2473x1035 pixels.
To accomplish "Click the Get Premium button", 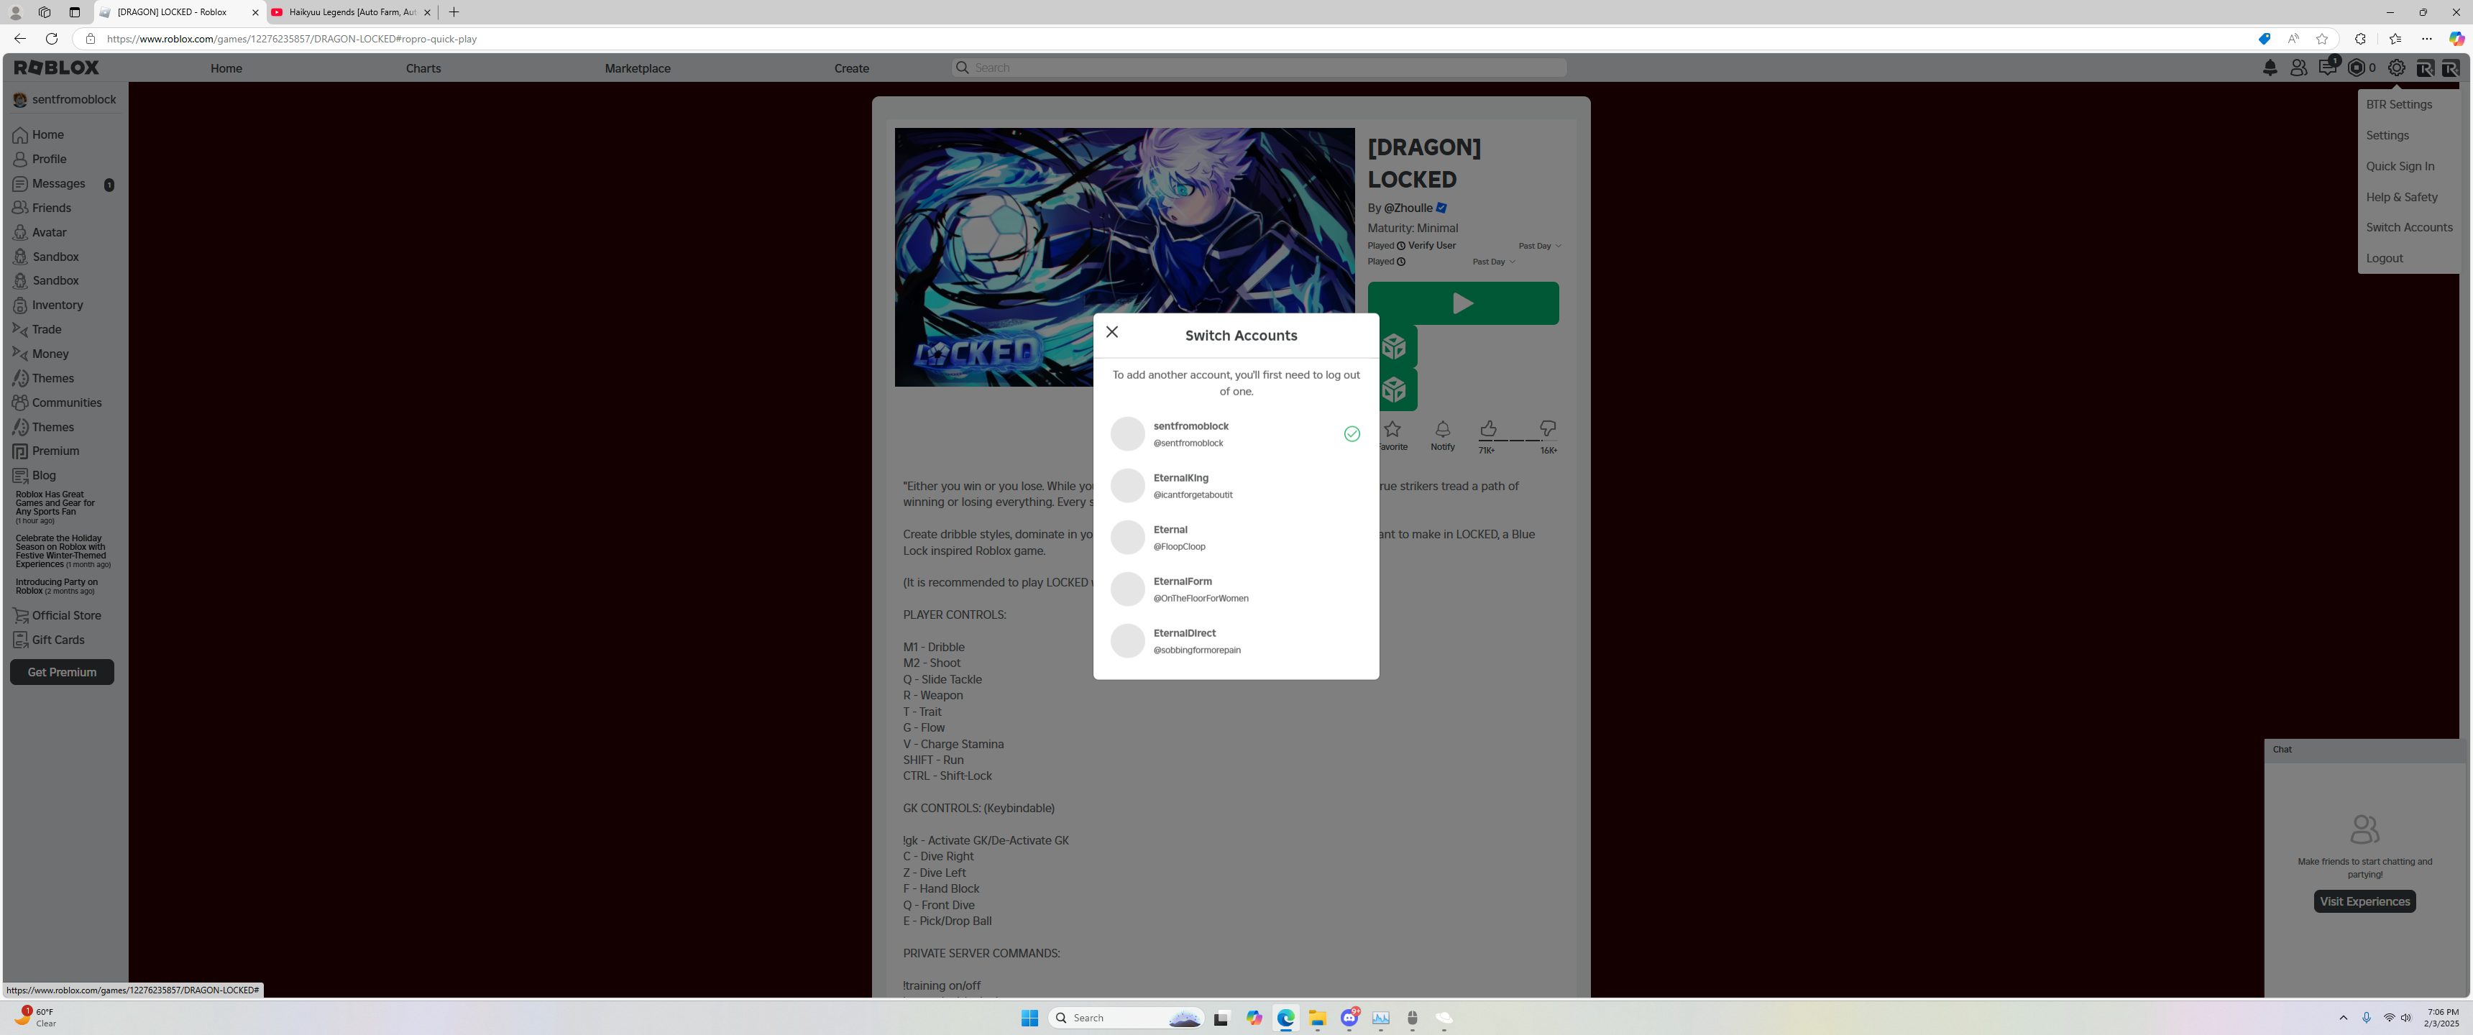I will (x=63, y=672).
